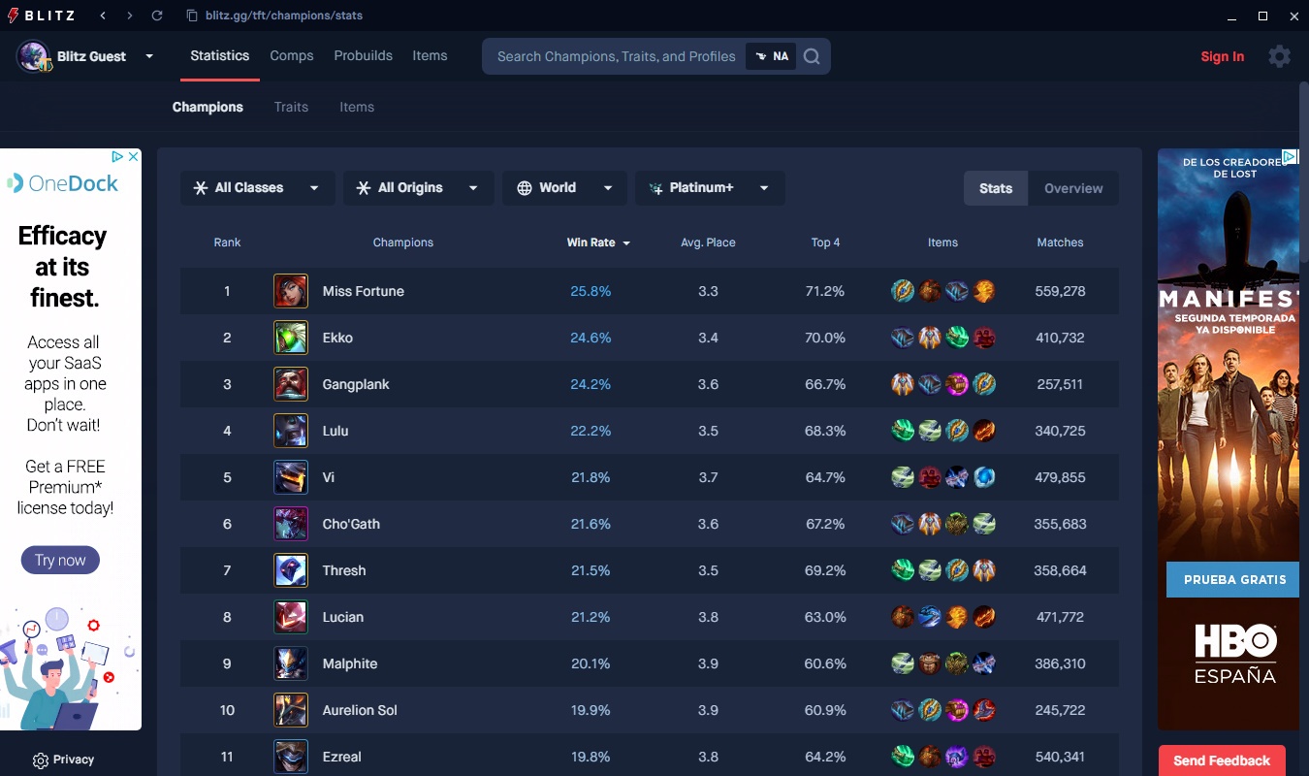Click the Blitz Guest avatar

[34, 56]
